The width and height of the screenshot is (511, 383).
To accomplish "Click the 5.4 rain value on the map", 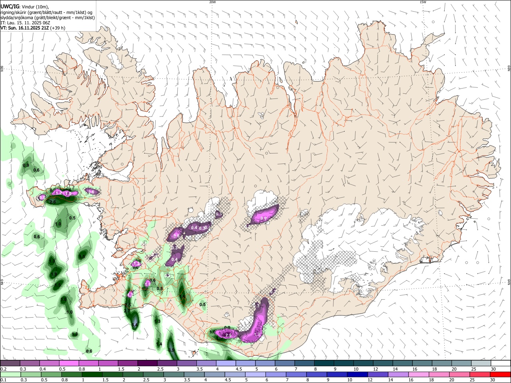I will (x=135, y=325).
